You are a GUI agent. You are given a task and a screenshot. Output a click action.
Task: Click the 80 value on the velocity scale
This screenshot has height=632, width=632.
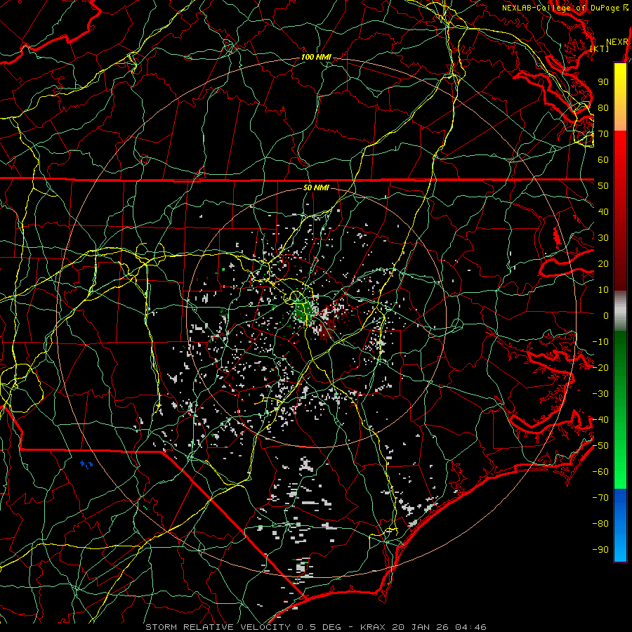[x=603, y=107]
